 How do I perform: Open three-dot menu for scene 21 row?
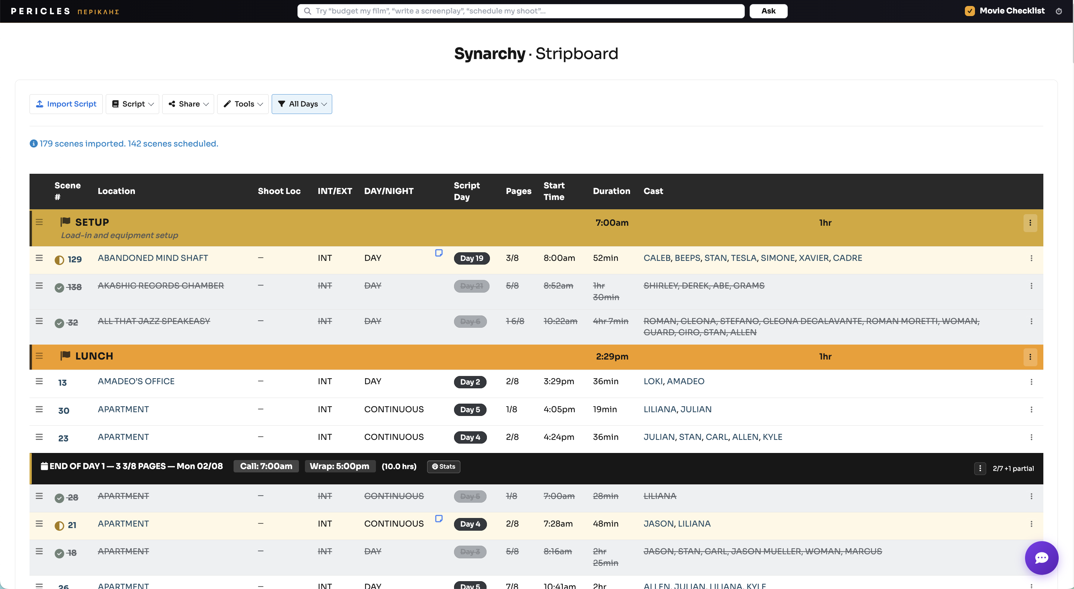(1031, 524)
